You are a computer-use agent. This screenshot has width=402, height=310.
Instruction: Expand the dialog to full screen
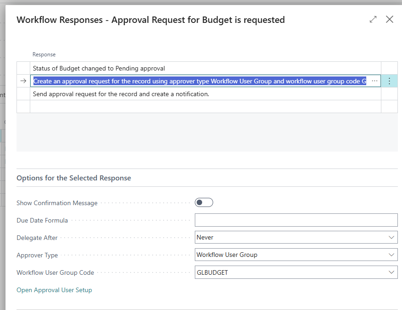coord(373,19)
